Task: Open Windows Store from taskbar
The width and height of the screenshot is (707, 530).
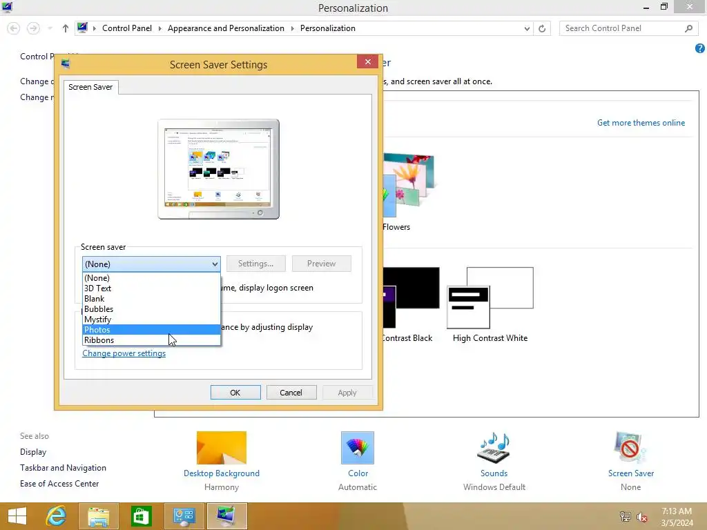Action: click(x=141, y=516)
